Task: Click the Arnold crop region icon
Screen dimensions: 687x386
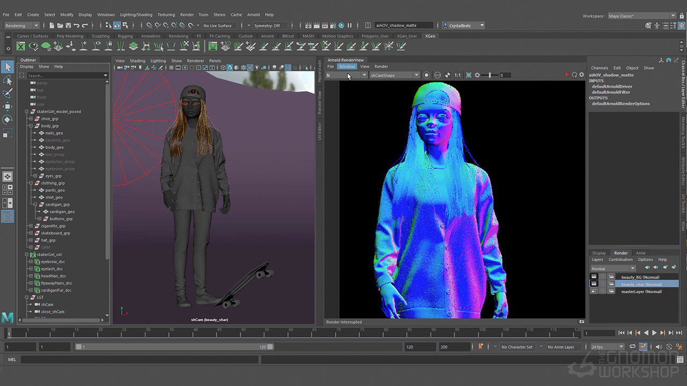Action: (469, 75)
